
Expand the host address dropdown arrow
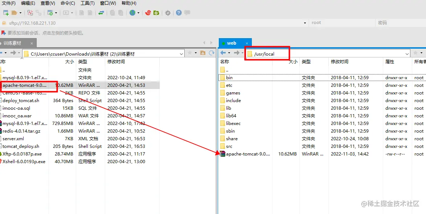(305, 23)
